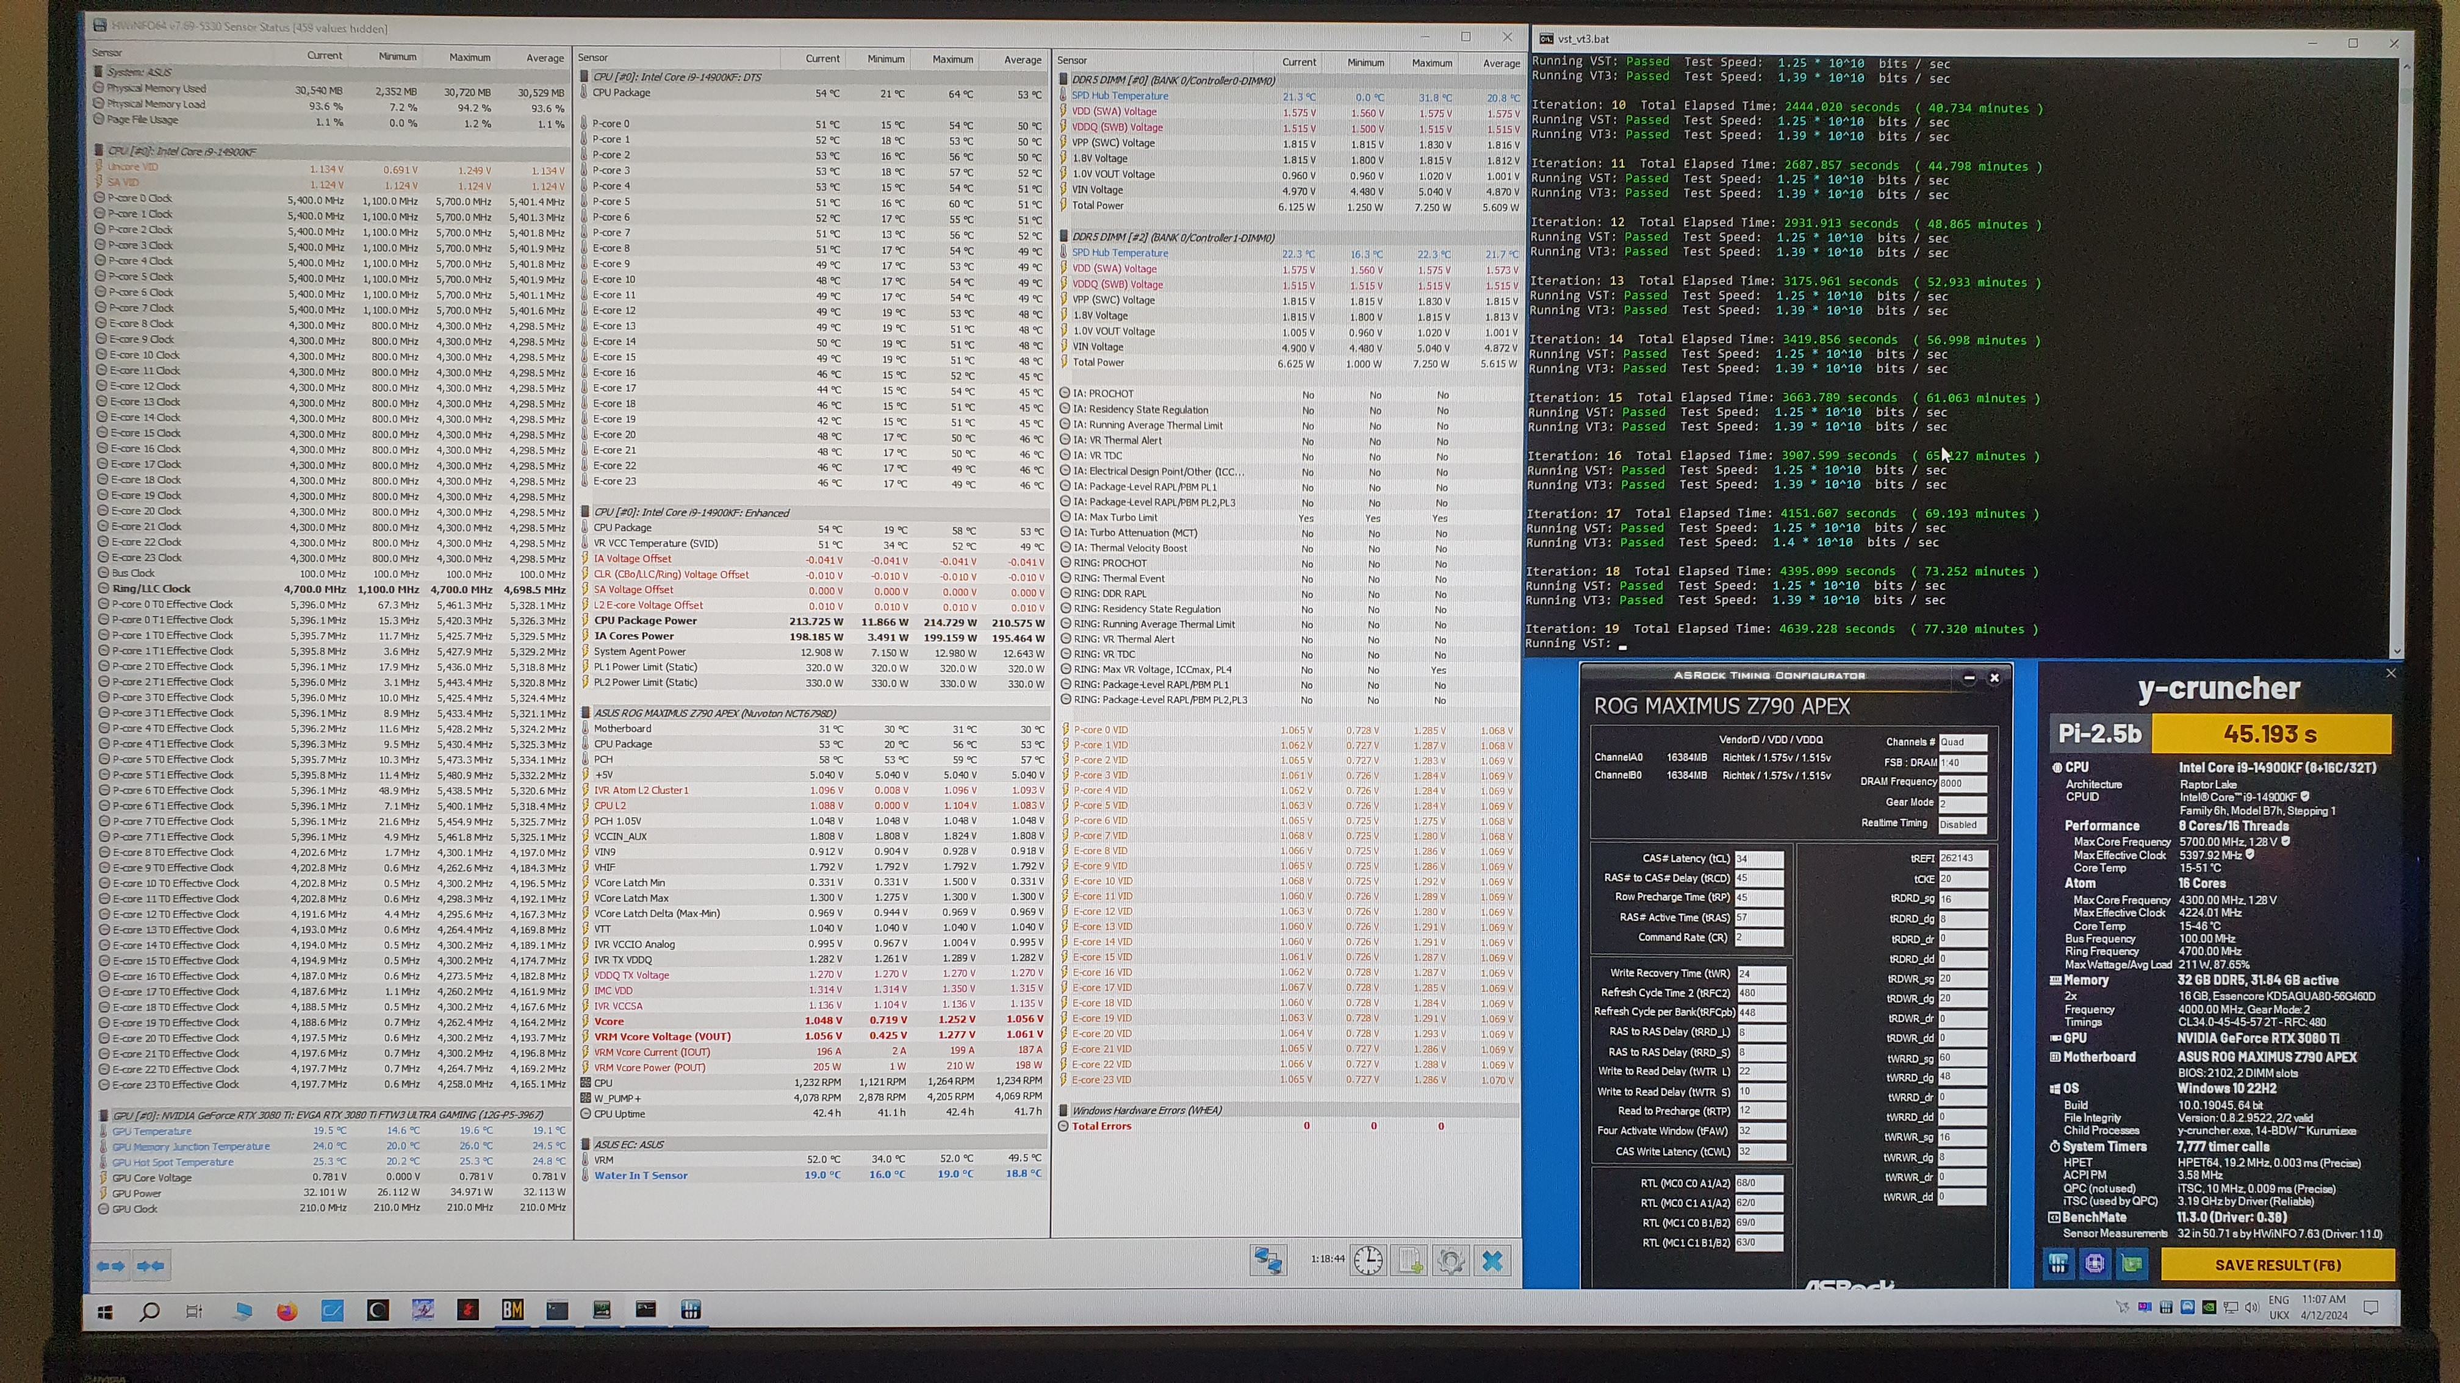2460x1383 pixels.
Task: Click BenchMate bar-chart icon in y-cruncher panel
Action: (2058, 1263)
